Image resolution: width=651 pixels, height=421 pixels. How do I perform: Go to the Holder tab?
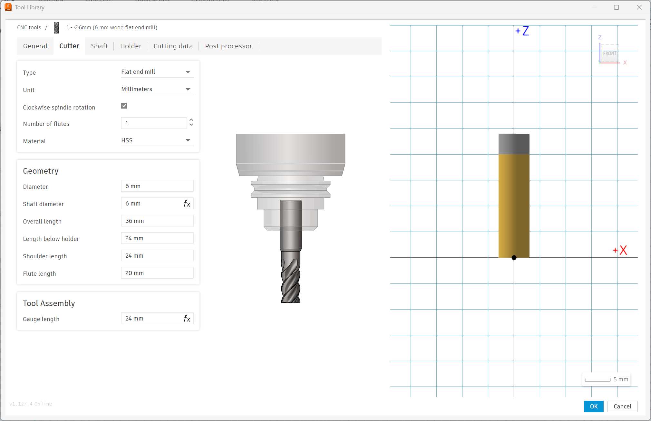pos(131,46)
